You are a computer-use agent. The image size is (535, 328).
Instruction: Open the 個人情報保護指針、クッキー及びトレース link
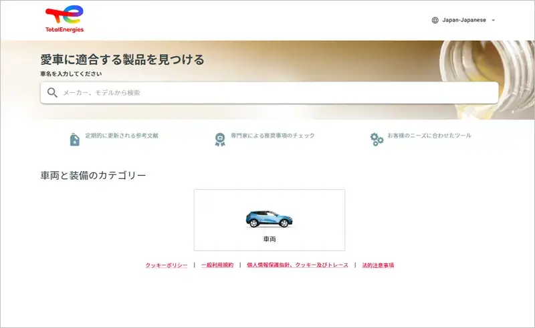[298, 265]
